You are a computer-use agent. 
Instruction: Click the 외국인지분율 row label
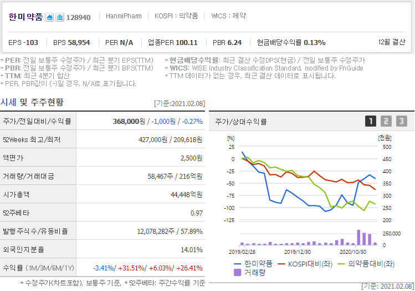tap(23, 249)
